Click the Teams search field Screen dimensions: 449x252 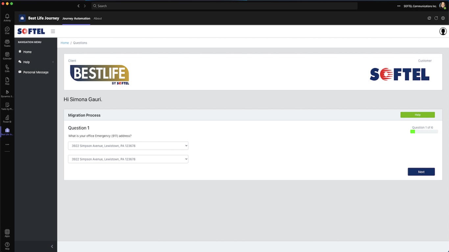[x=225, y=6]
